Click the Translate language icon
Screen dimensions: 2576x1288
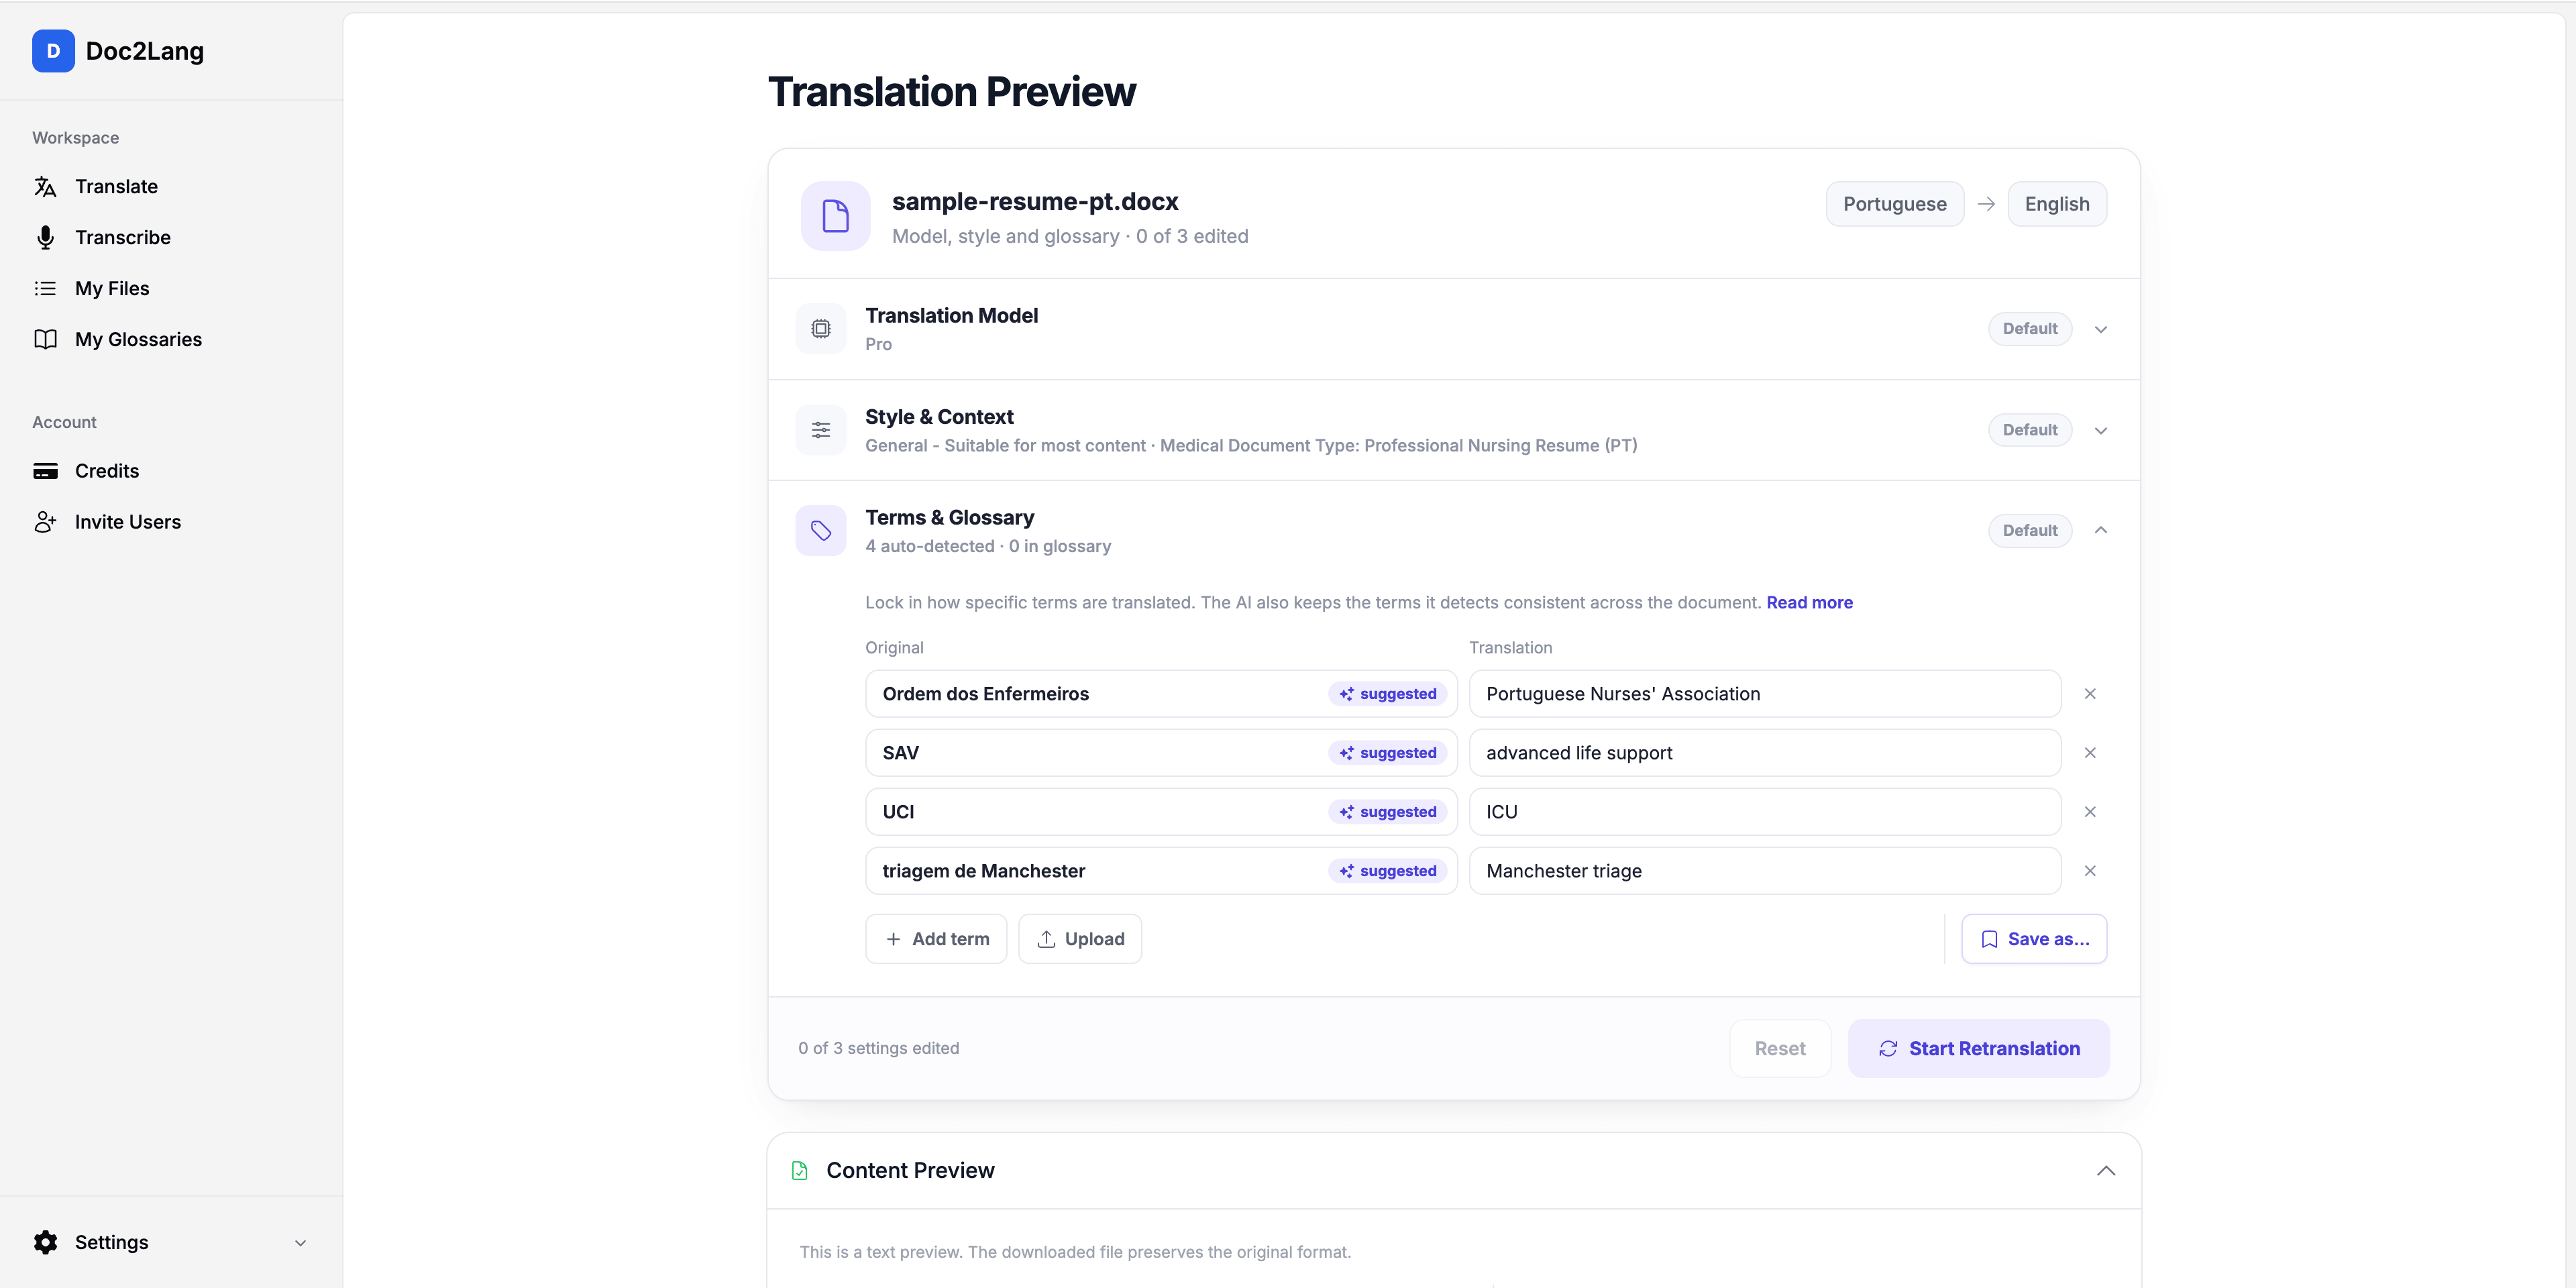tap(45, 187)
